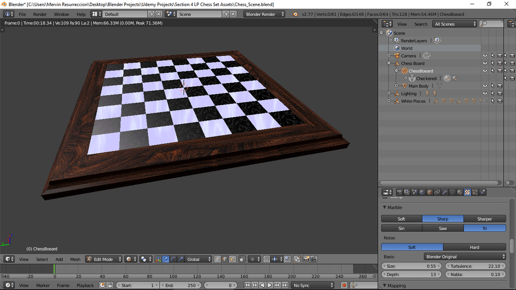The image size is (516, 290).
Task: Open the Render camera properties icon
Action: point(399,193)
